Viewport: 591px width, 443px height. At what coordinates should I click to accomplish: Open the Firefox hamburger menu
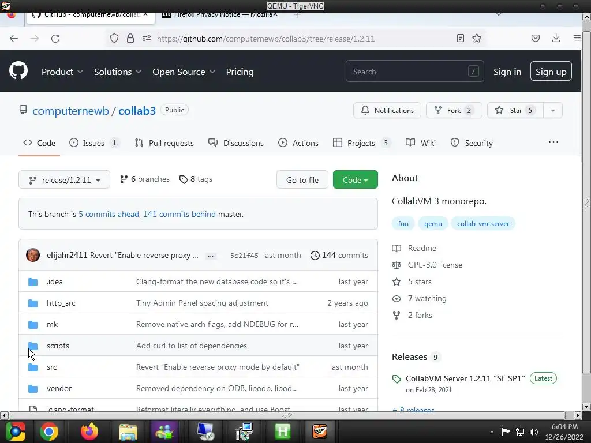(x=577, y=38)
